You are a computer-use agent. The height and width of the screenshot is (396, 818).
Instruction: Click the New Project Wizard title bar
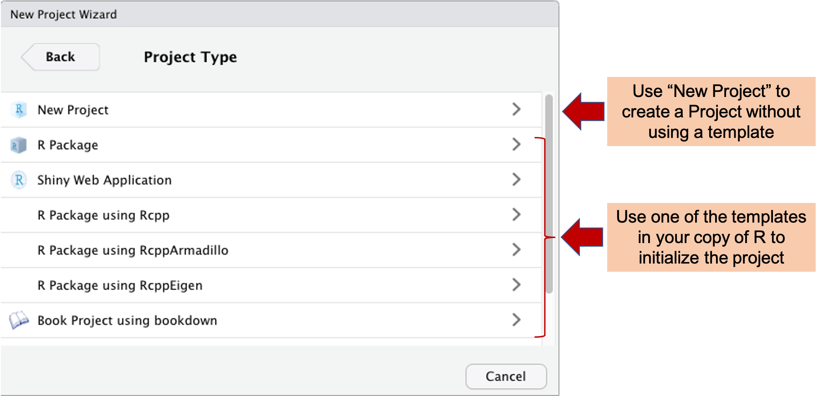coord(63,14)
